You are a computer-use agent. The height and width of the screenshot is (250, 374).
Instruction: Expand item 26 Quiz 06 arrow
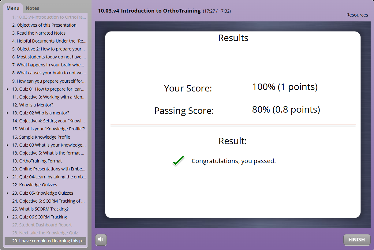point(7,217)
